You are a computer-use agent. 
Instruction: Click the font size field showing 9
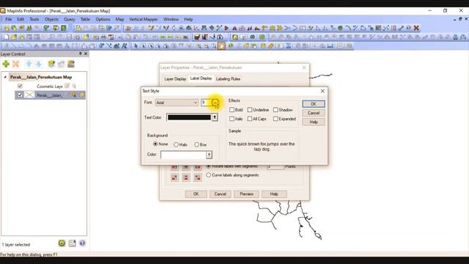pos(207,103)
